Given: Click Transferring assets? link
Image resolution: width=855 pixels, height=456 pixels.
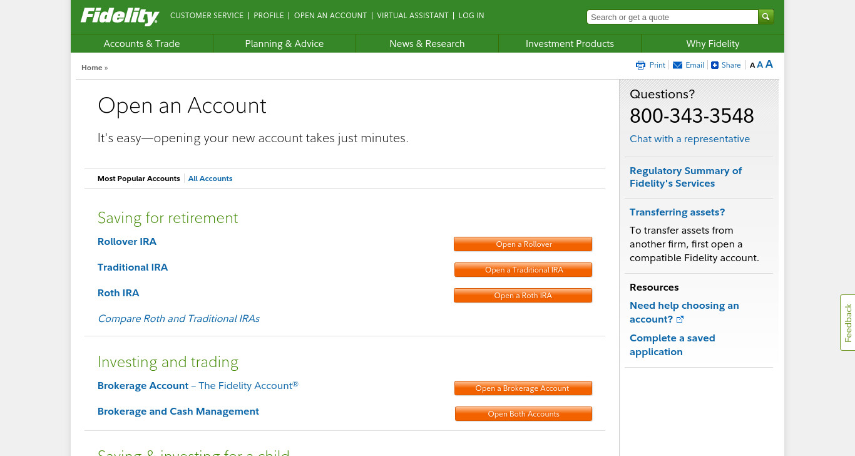Looking at the screenshot, I should (x=677, y=212).
